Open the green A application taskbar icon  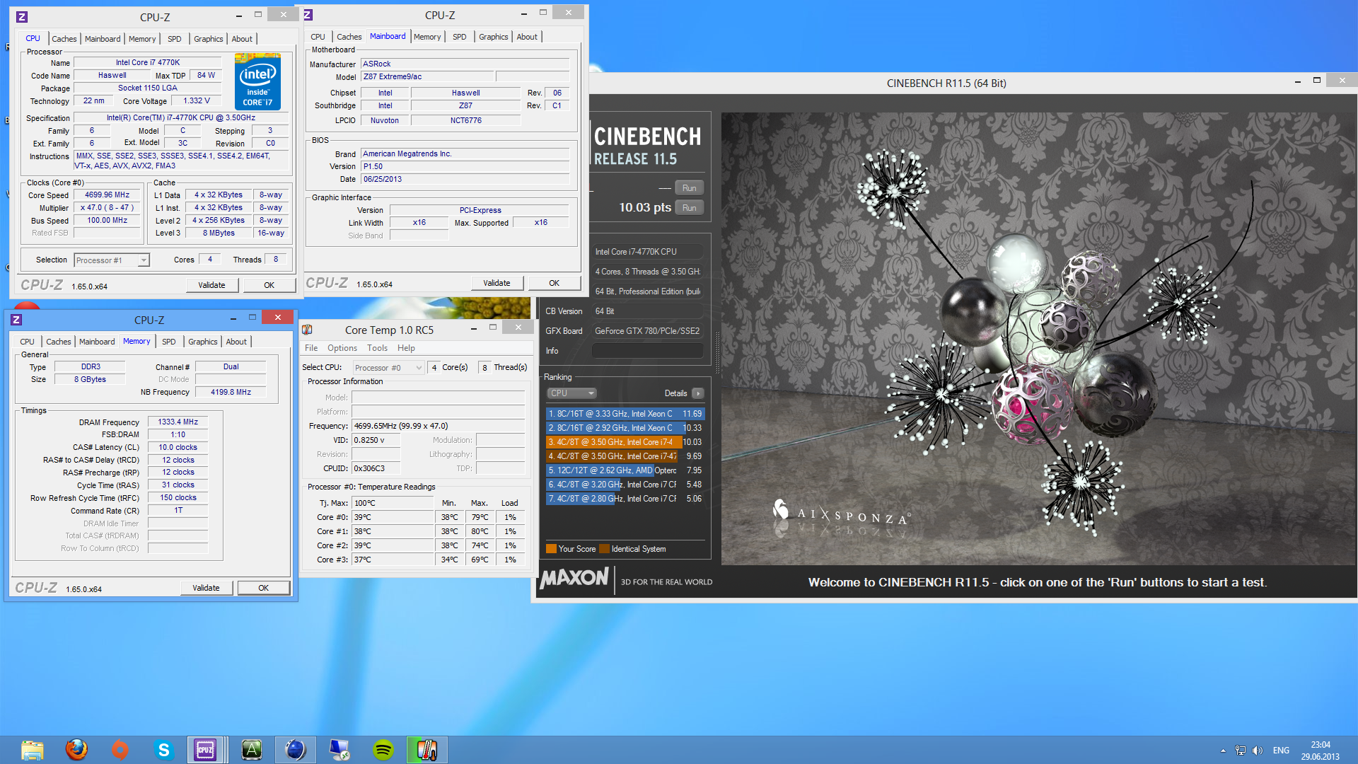click(x=252, y=750)
